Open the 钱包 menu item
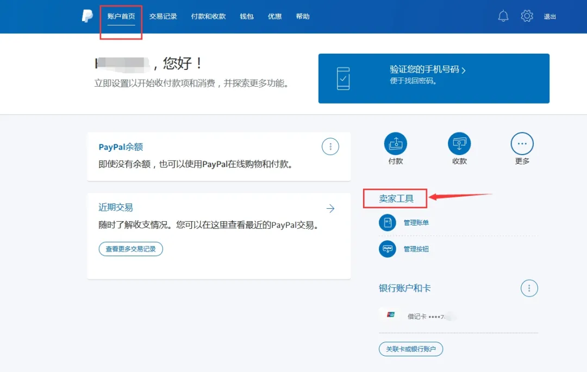587x372 pixels. (x=246, y=16)
